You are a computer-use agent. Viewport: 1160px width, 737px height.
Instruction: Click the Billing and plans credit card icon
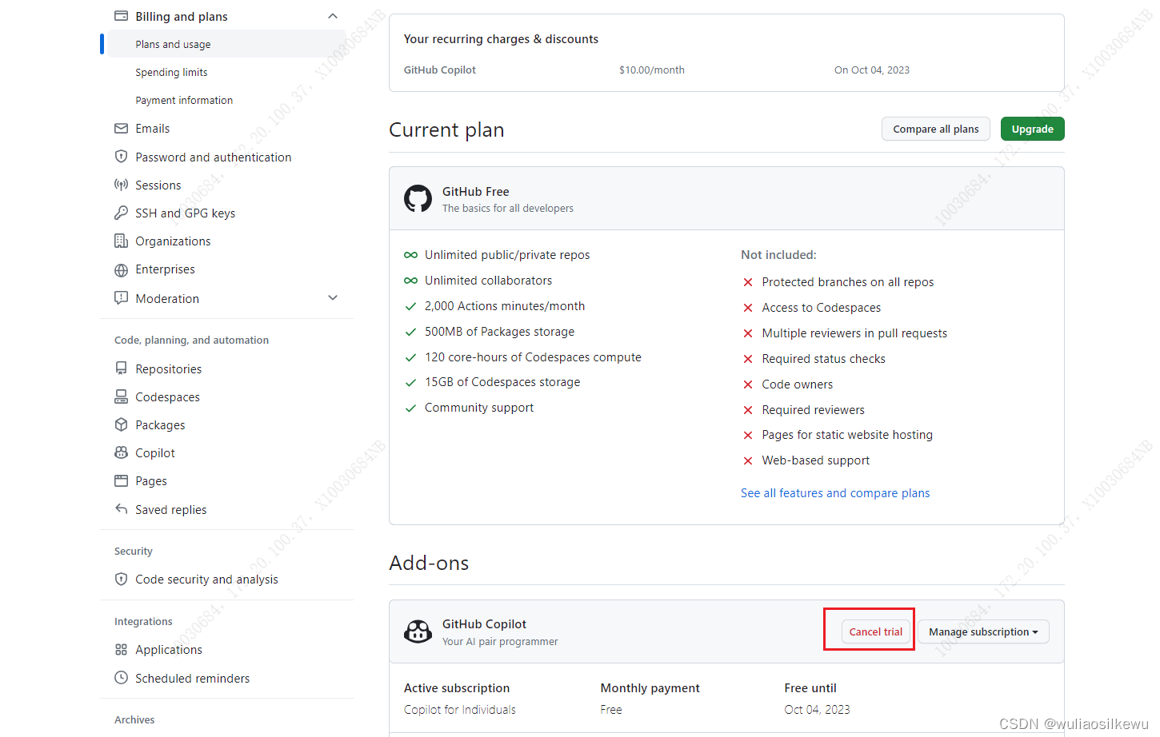[x=121, y=16]
